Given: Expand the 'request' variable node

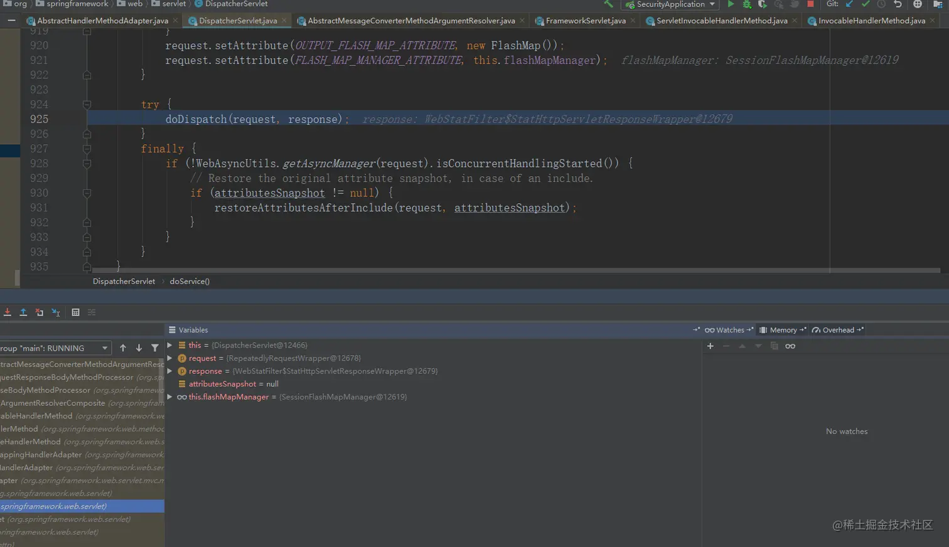Looking at the screenshot, I should pyautogui.click(x=169, y=358).
